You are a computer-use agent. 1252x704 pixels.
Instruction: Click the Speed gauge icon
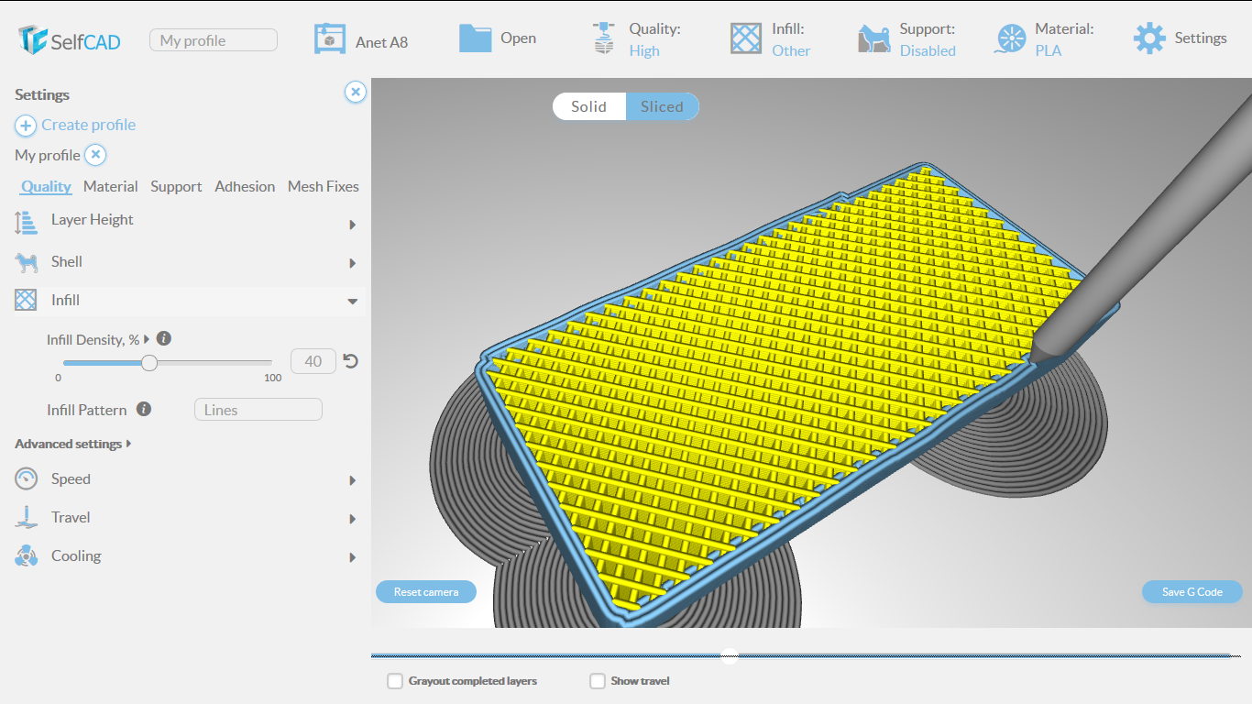coord(26,478)
